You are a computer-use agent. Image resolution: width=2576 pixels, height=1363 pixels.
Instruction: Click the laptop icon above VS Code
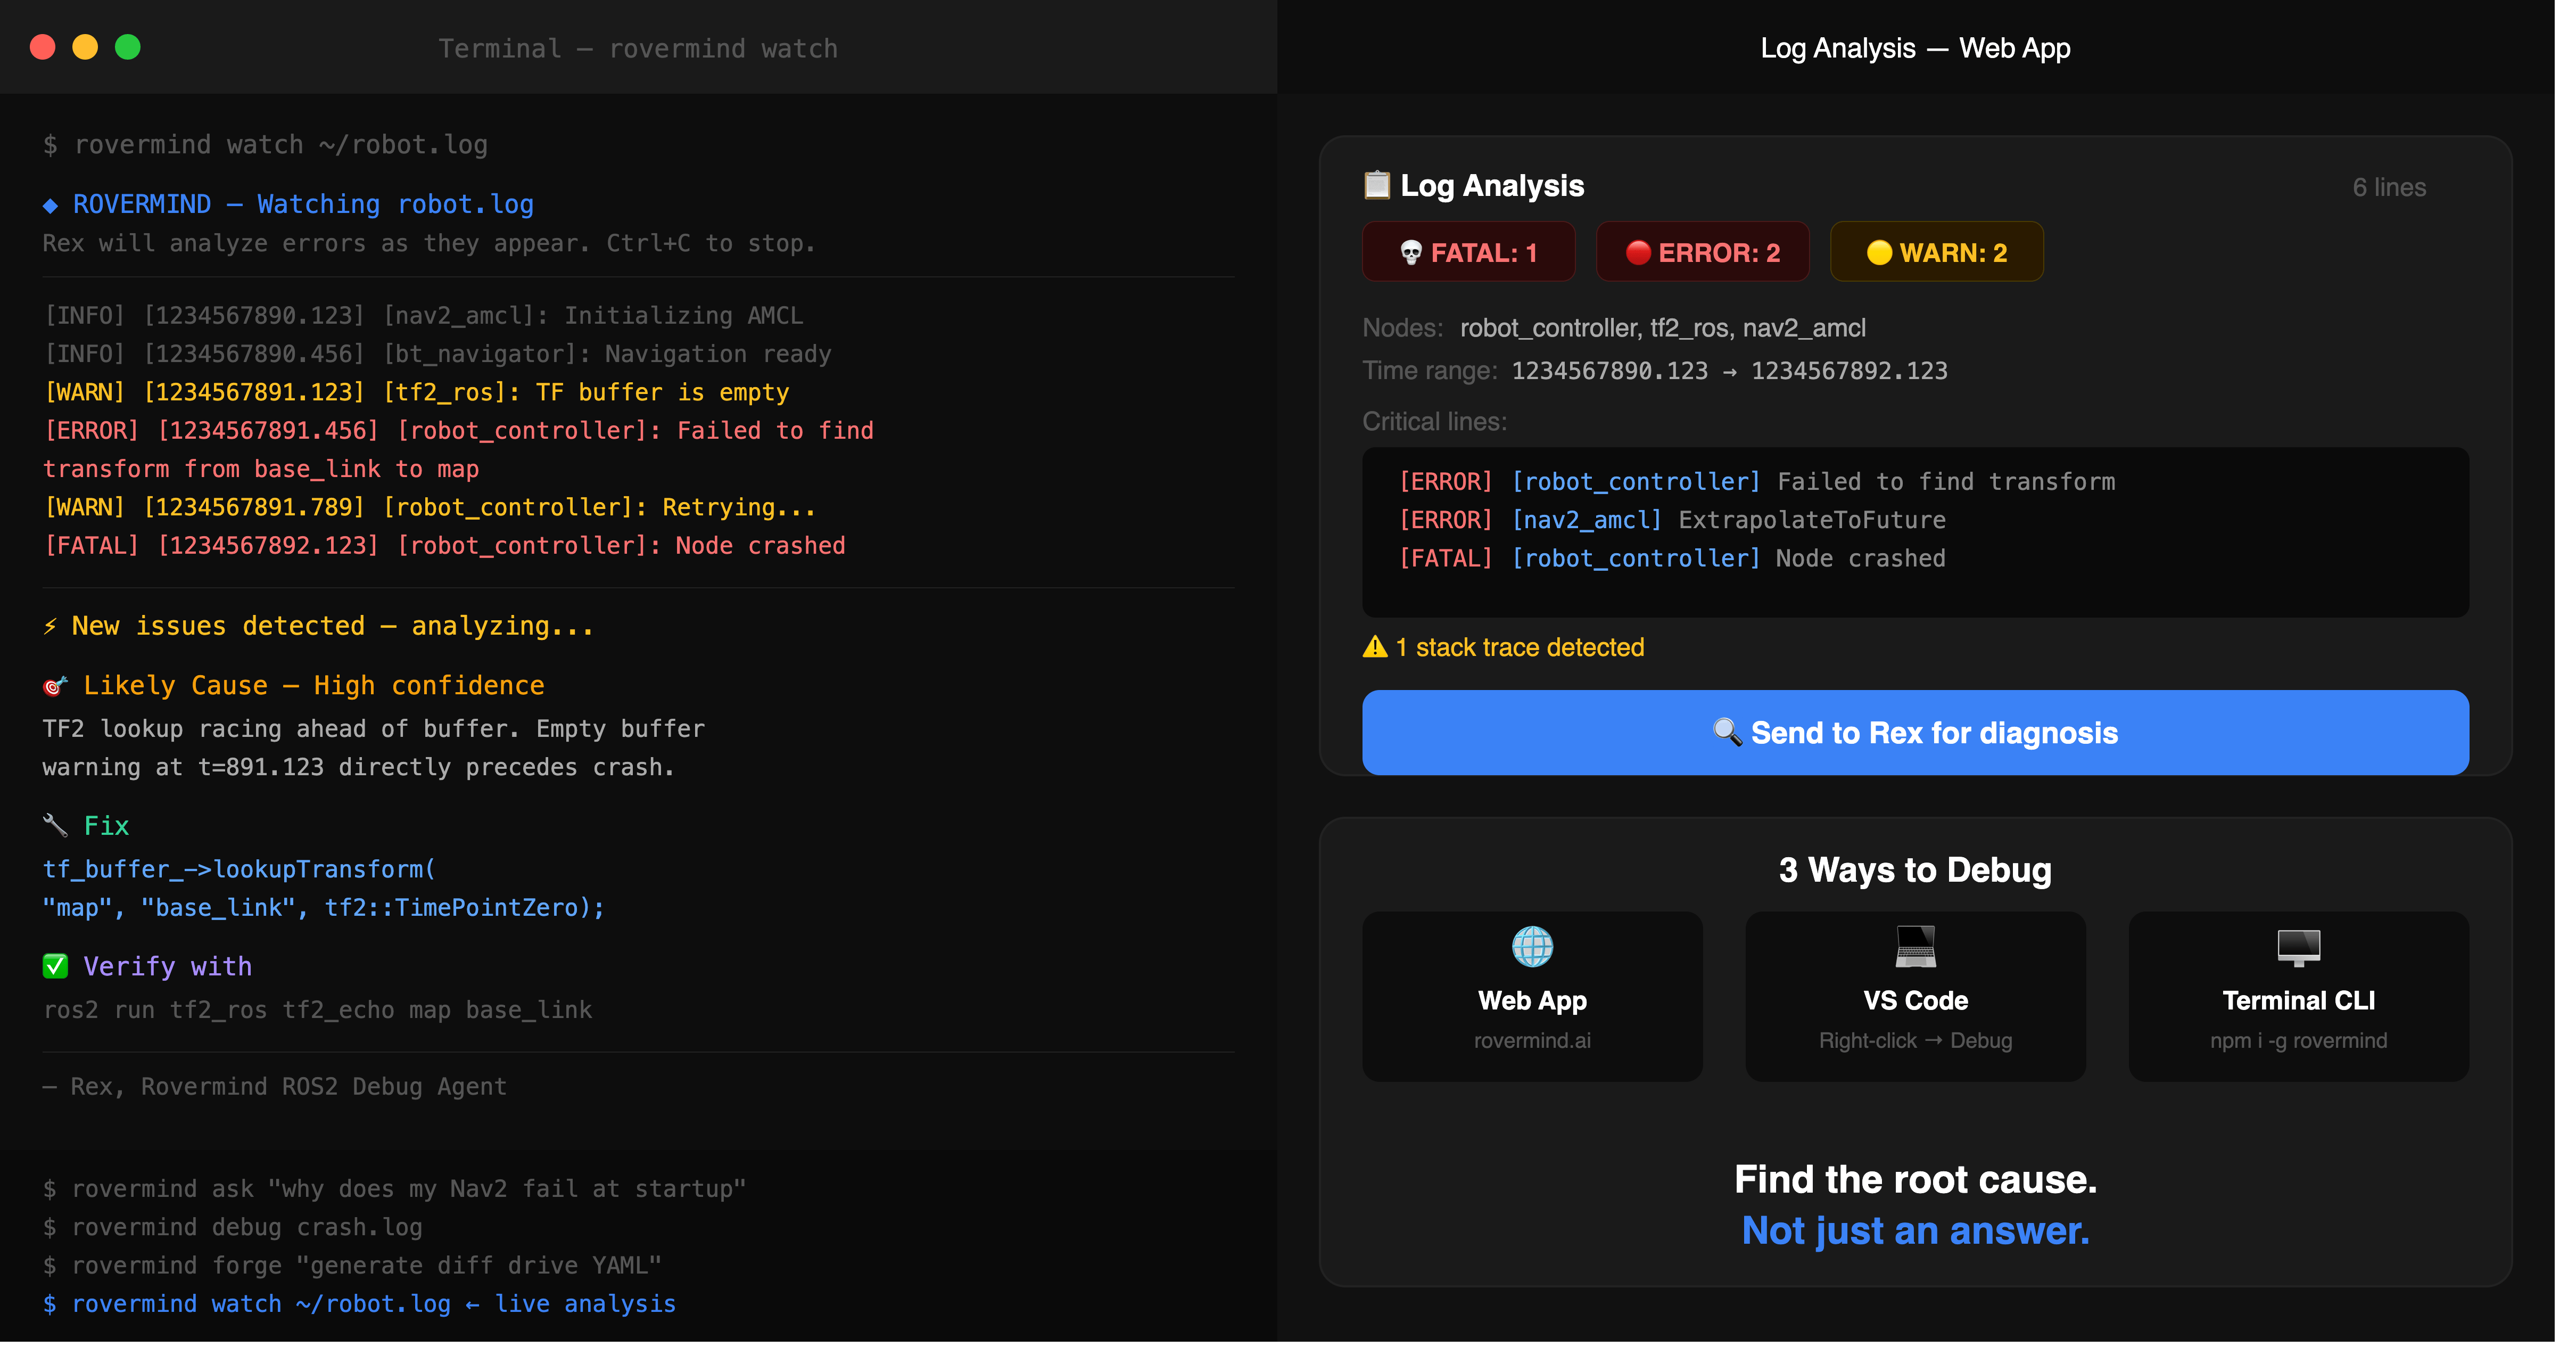click(1915, 946)
